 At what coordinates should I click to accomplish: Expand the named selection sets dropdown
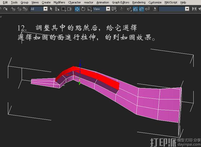click(x=187, y=9)
